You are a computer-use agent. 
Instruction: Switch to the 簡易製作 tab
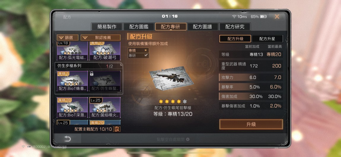coord(107,27)
